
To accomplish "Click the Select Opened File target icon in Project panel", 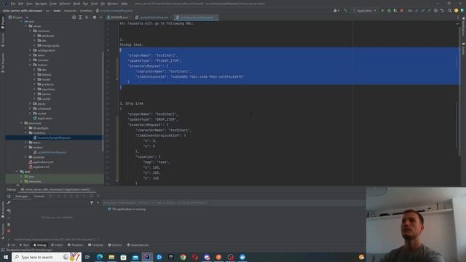I will pos(74,17).
